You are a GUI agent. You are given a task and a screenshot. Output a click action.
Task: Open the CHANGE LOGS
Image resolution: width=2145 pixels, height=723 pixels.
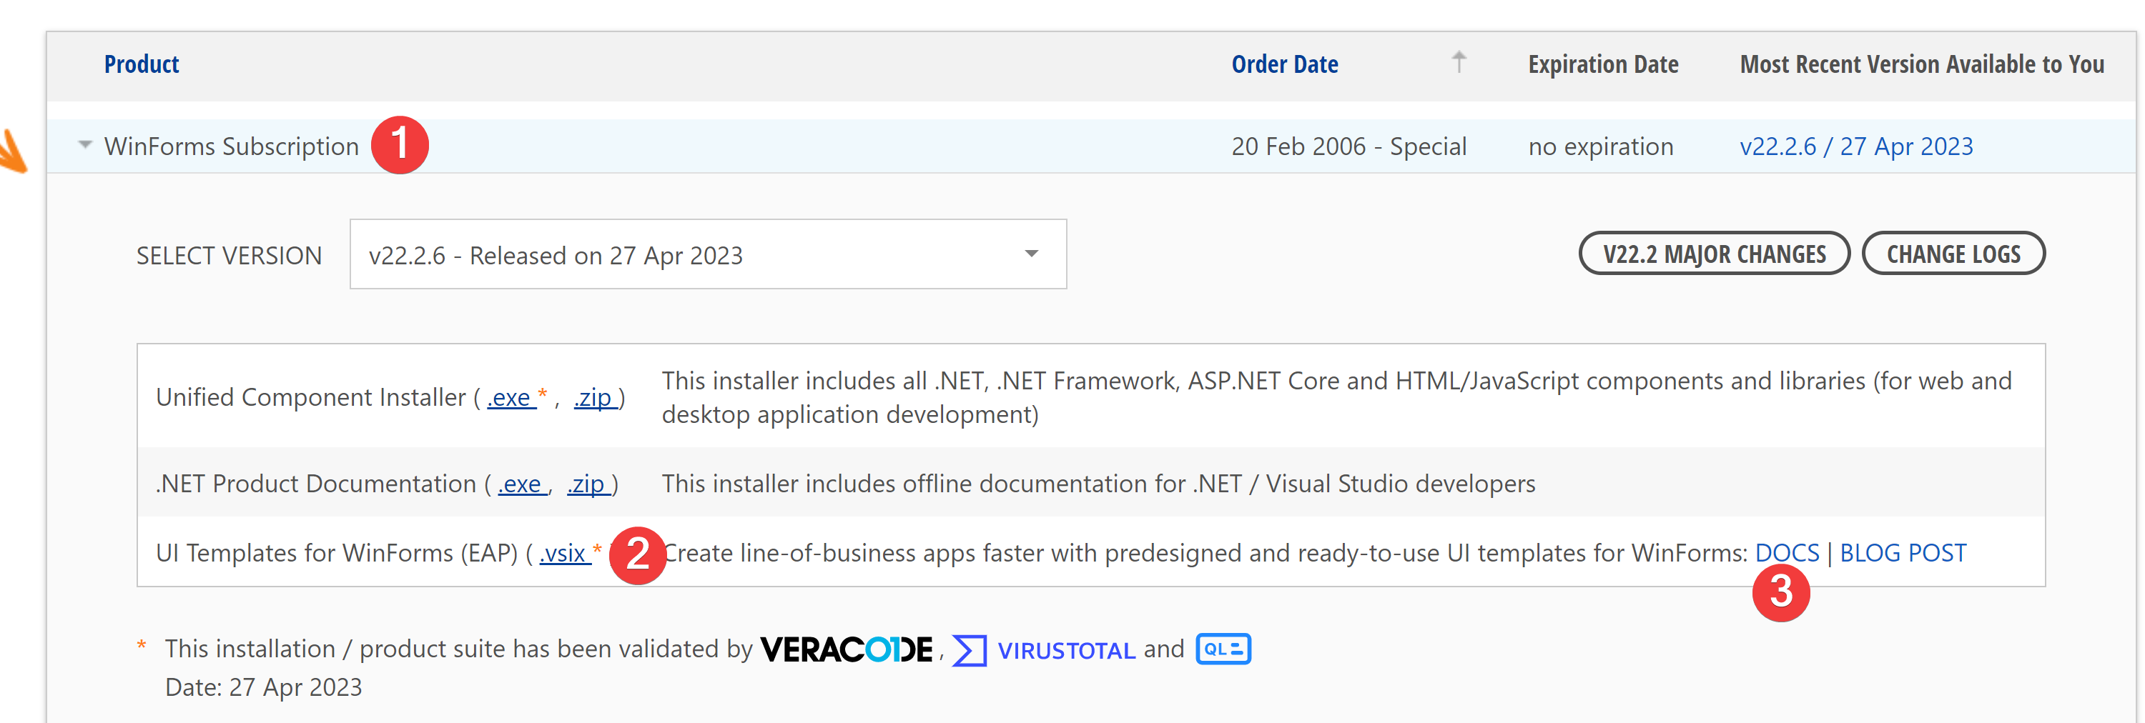pos(1954,254)
